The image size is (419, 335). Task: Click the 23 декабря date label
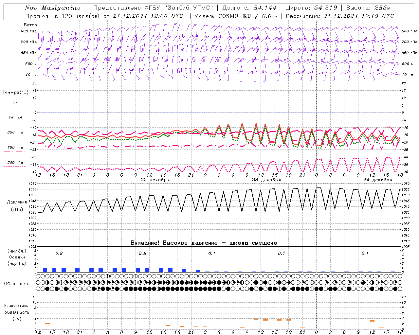point(266,180)
